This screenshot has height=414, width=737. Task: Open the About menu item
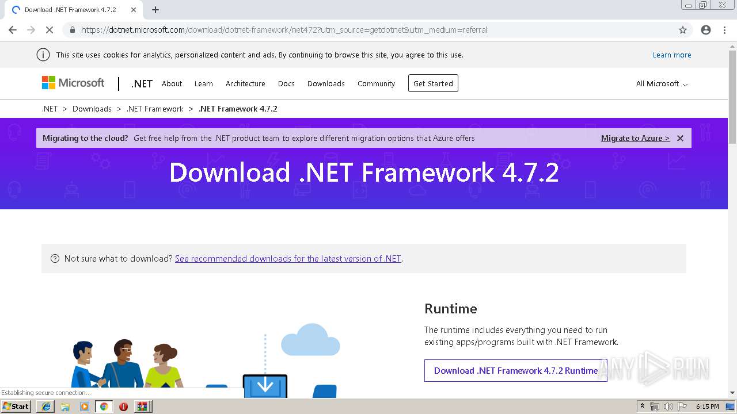click(172, 84)
